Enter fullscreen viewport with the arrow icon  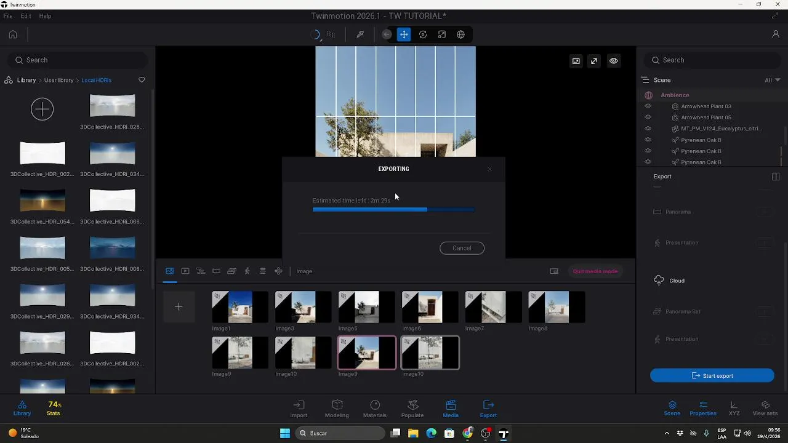pos(594,61)
